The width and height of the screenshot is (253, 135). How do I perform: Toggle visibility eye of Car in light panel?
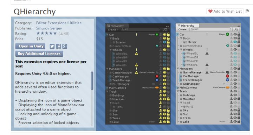[235, 34]
